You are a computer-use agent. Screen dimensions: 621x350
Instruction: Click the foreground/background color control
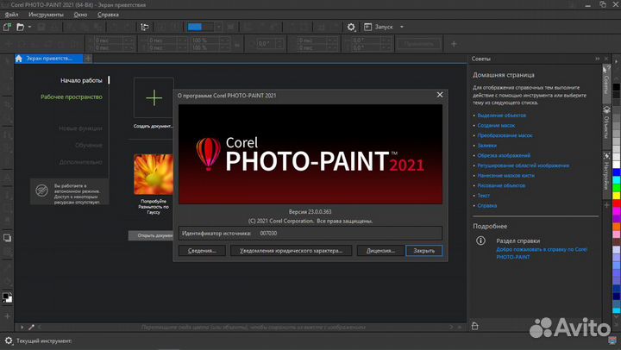(x=7, y=297)
